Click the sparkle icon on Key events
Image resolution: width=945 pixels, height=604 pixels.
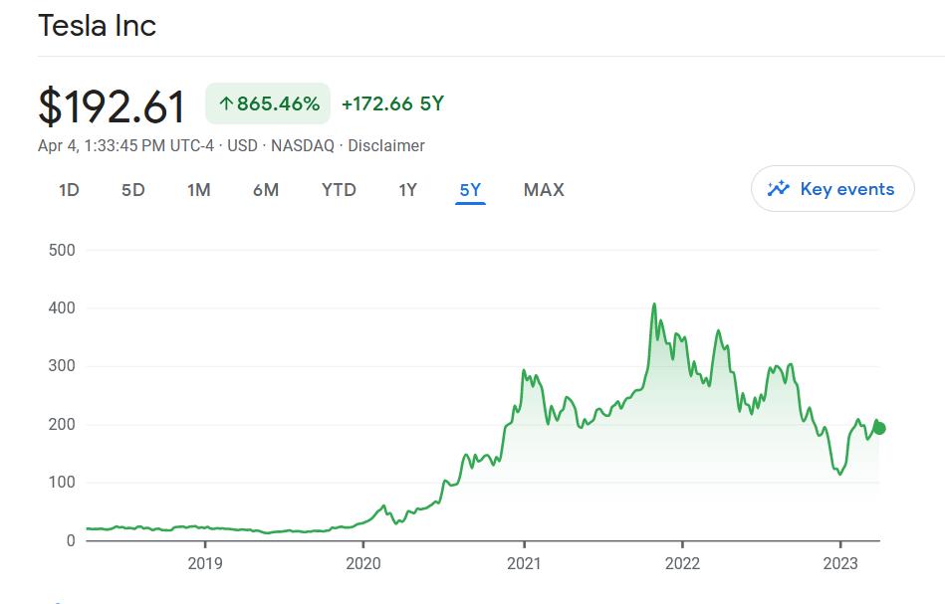[778, 189]
